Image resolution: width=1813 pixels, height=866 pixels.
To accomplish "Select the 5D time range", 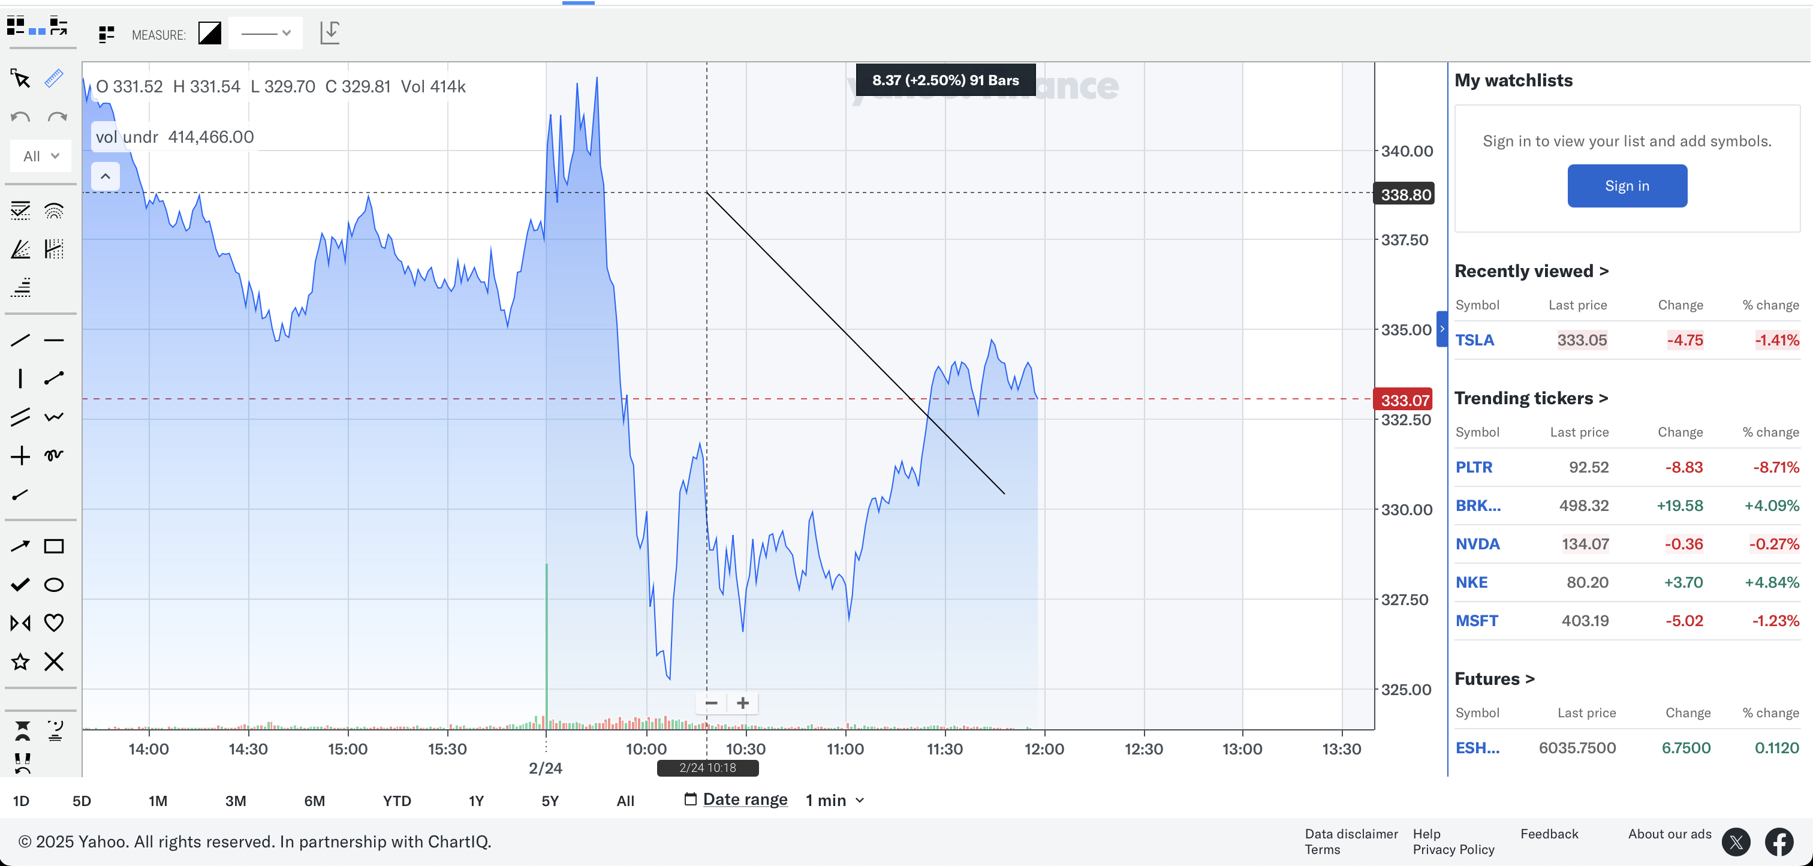I will (82, 801).
